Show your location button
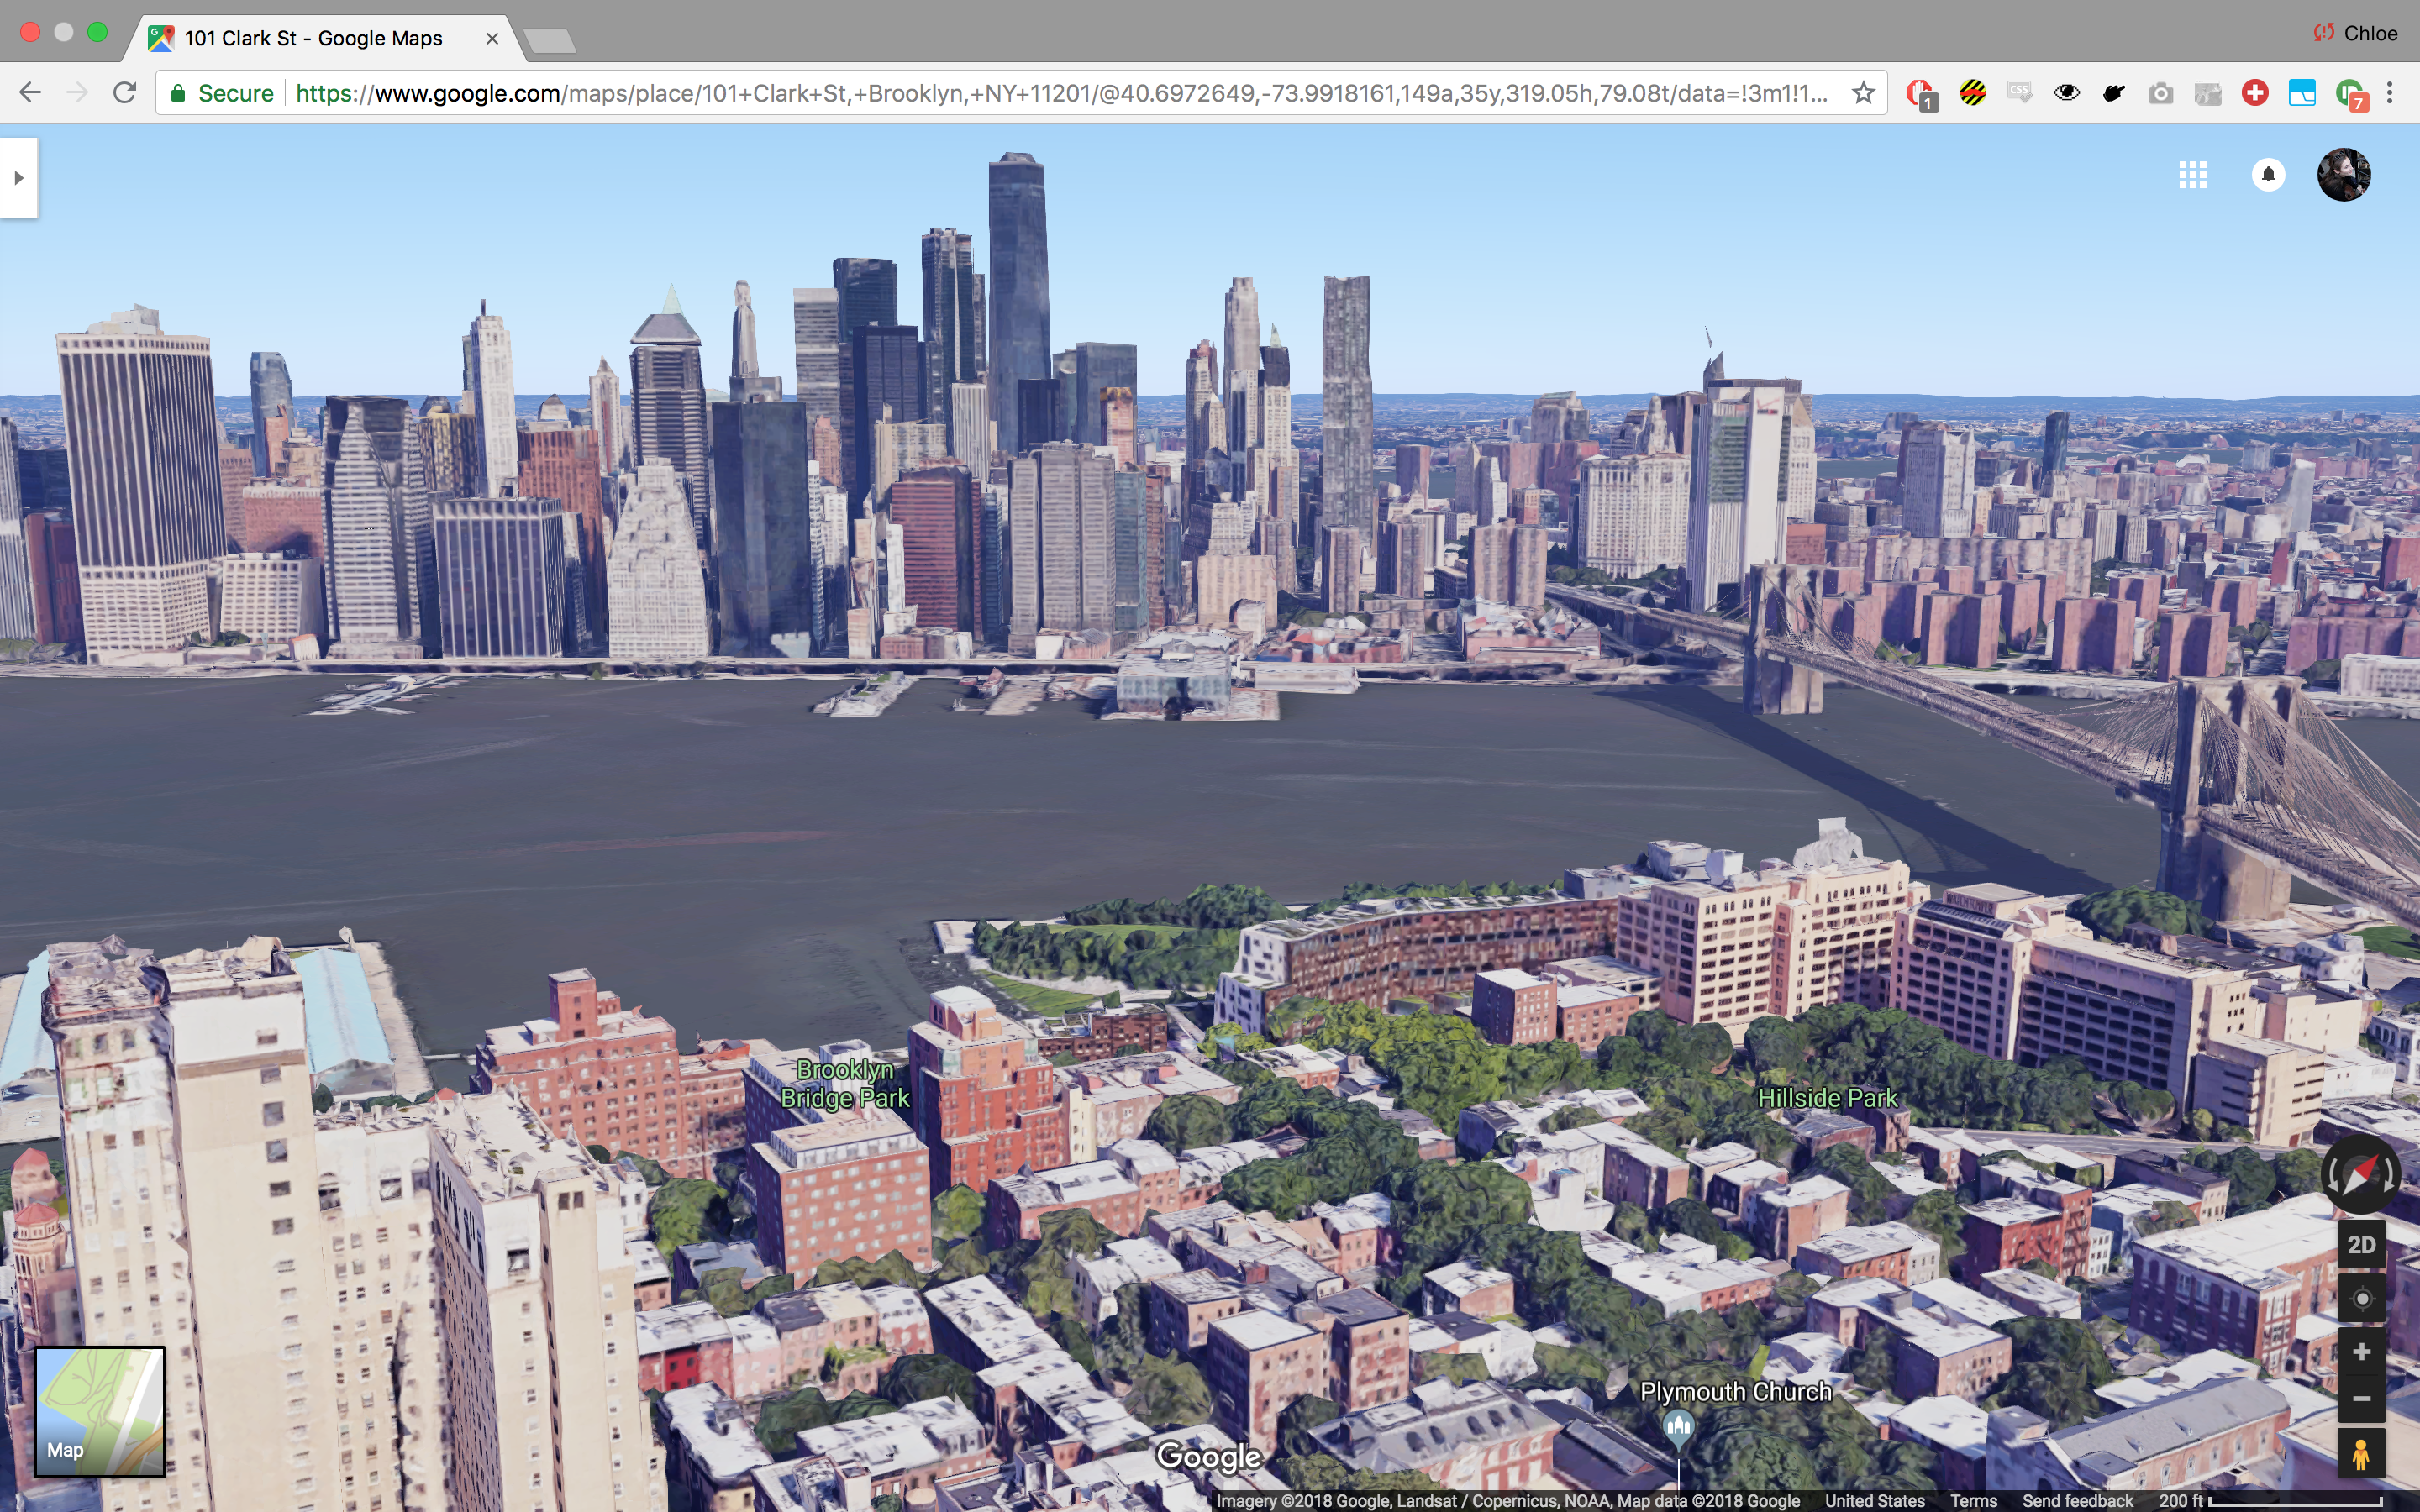 (2361, 1298)
